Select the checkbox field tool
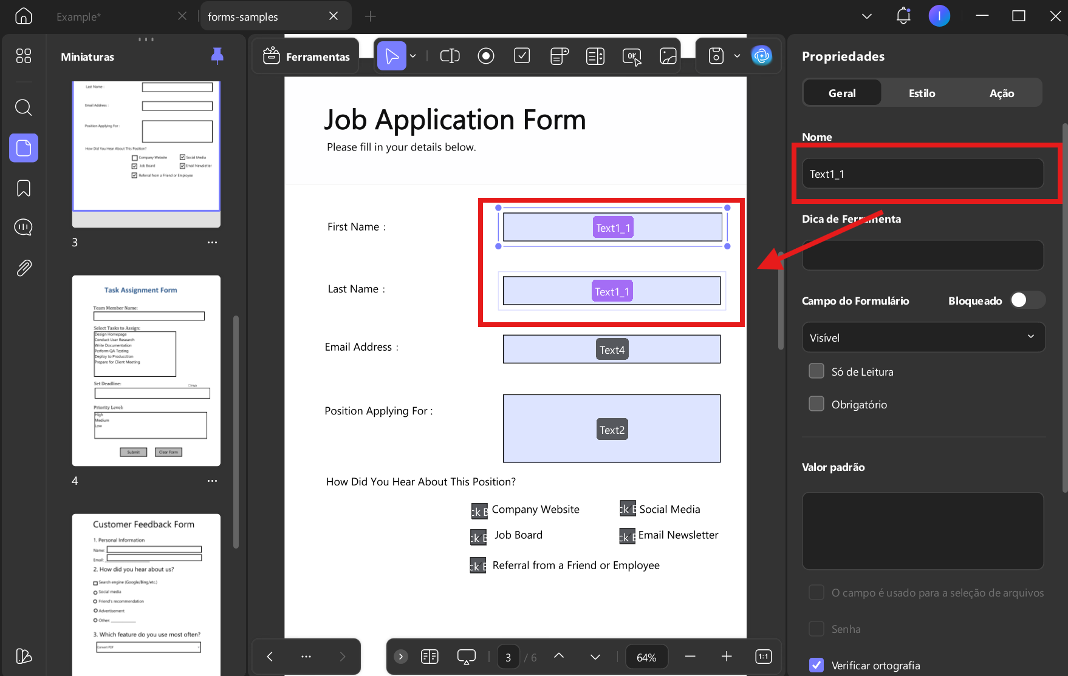The height and width of the screenshot is (676, 1068). tap(522, 56)
